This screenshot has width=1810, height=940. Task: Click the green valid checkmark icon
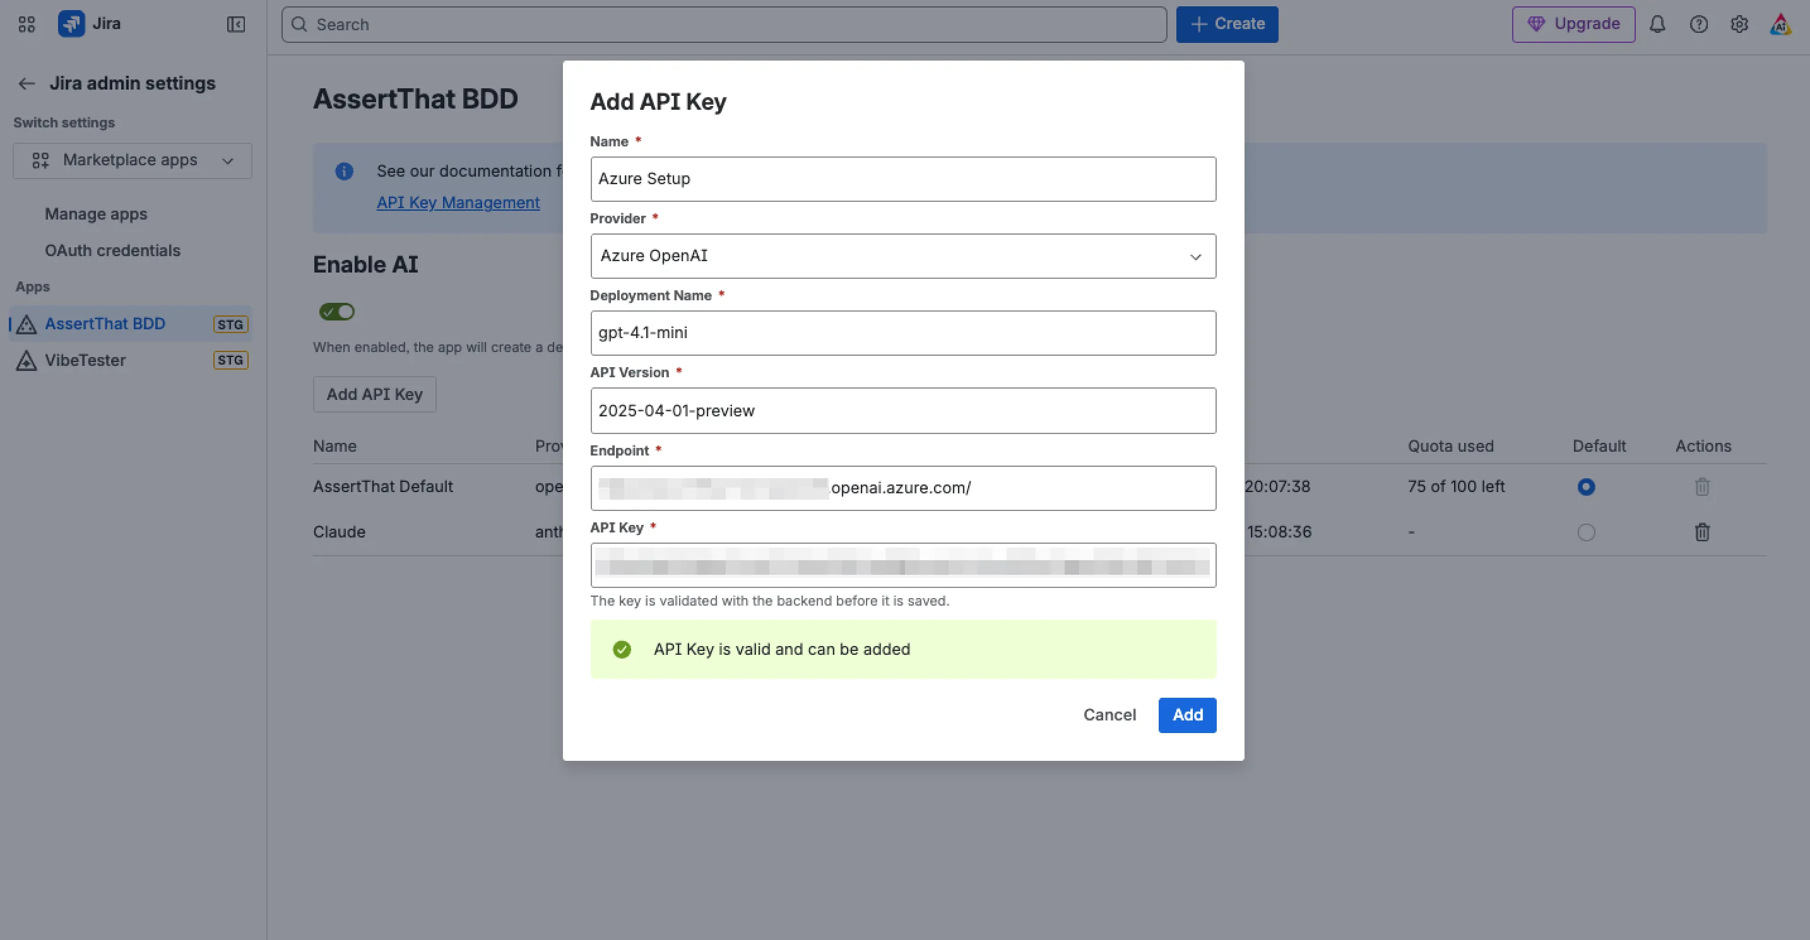tap(622, 649)
